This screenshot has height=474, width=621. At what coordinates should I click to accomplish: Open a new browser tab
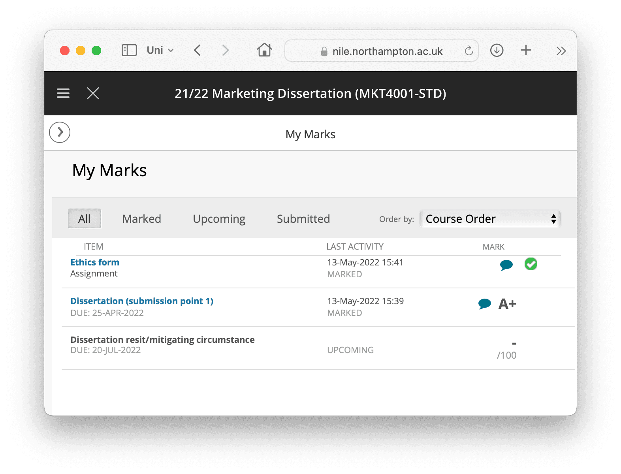[x=526, y=50]
